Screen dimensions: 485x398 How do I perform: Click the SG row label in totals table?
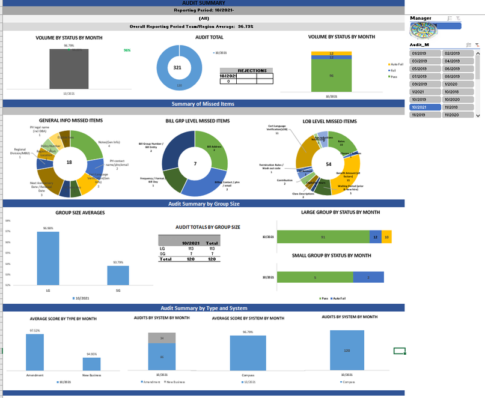[162, 254]
